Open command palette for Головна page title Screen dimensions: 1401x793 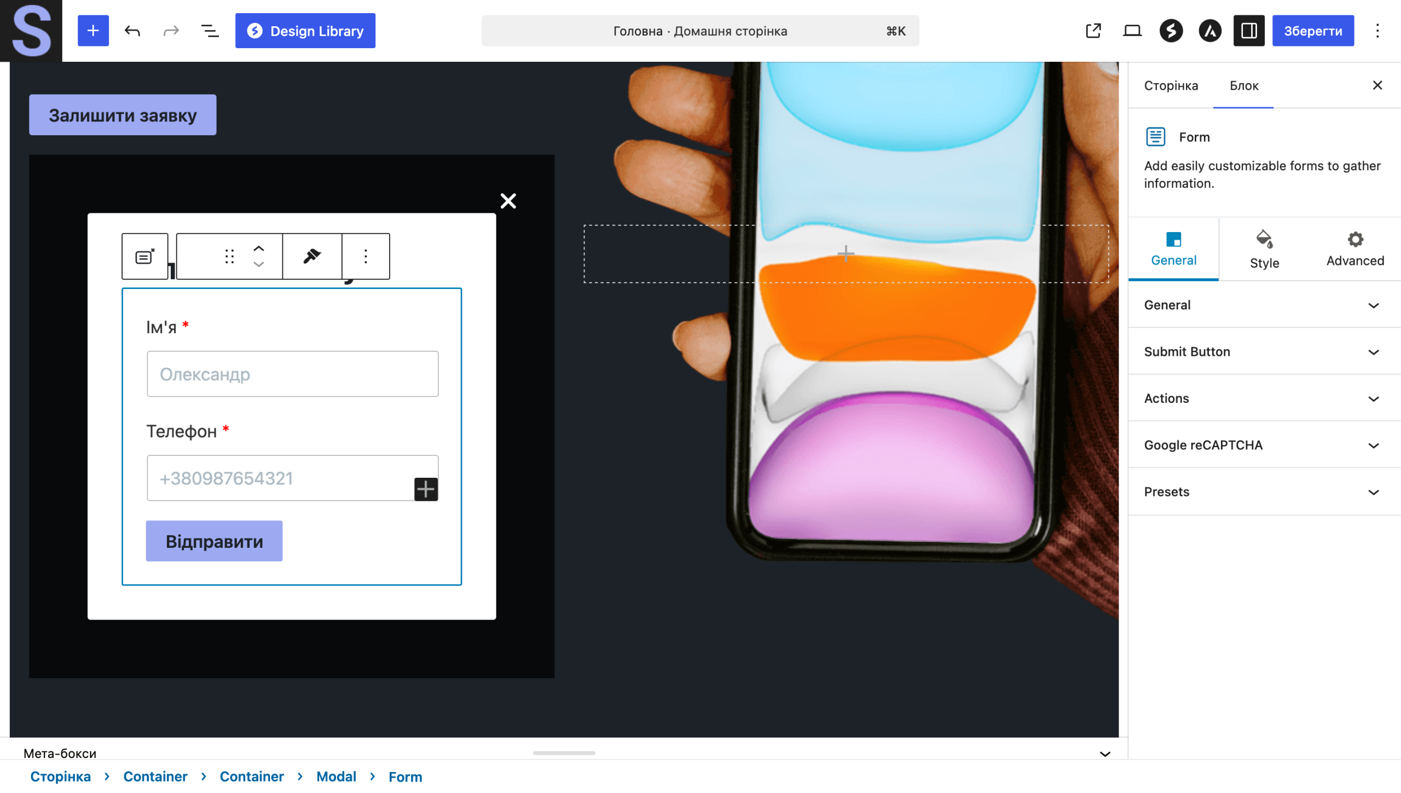(700, 31)
